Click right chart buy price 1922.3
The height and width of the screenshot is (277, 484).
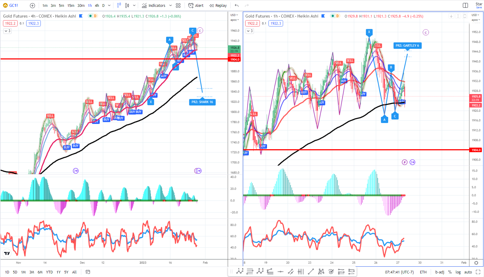pos(276,23)
